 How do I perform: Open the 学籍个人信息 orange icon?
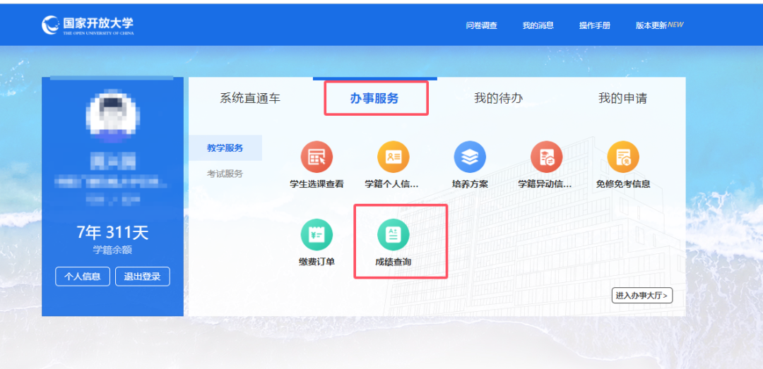[394, 157]
